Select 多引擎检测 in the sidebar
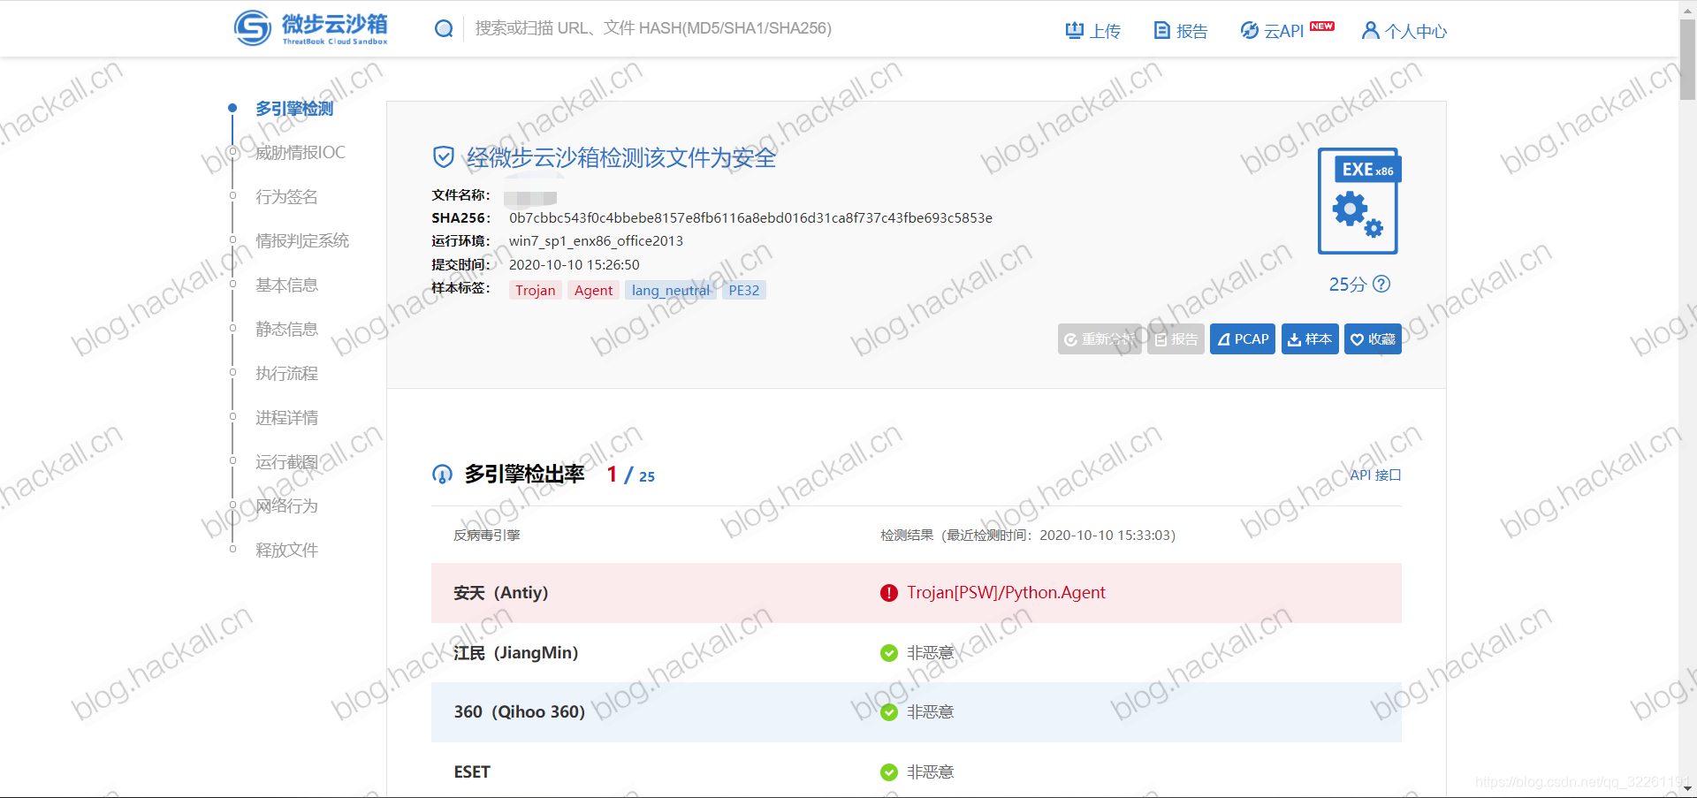The width and height of the screenshot is (1697, 798). click(294, 109)
